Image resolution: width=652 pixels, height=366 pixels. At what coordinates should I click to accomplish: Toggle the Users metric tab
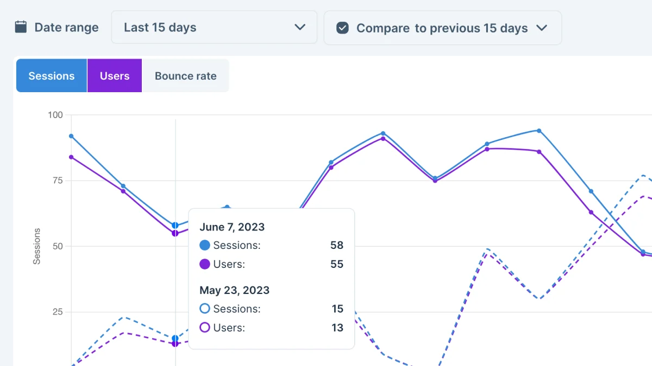click(x=115, y=76)
